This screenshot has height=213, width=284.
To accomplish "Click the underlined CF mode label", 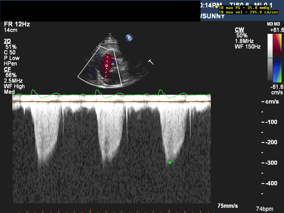I will [x=7, y=69].
